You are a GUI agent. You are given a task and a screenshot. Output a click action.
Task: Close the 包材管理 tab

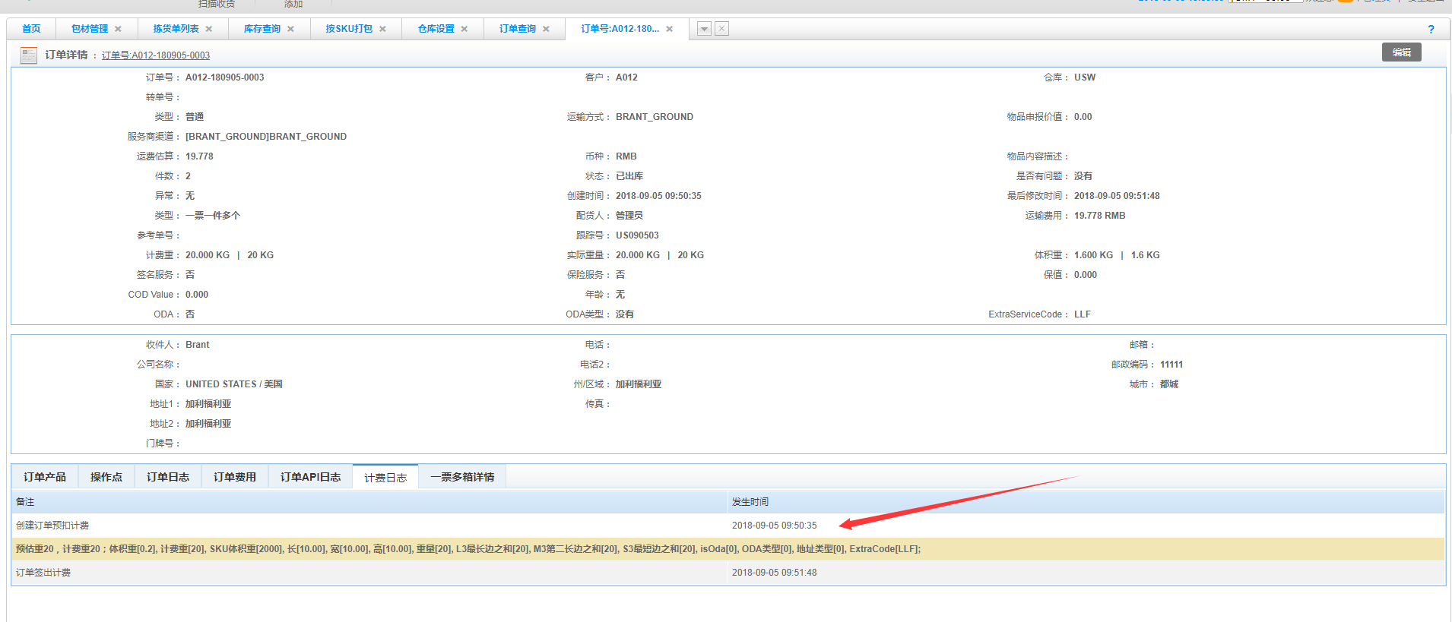(x=118, y=29)
